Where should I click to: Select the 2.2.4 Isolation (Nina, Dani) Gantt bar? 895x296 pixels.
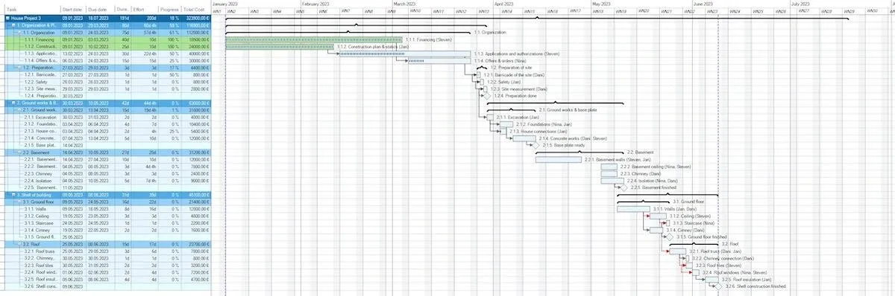[613, 181]
